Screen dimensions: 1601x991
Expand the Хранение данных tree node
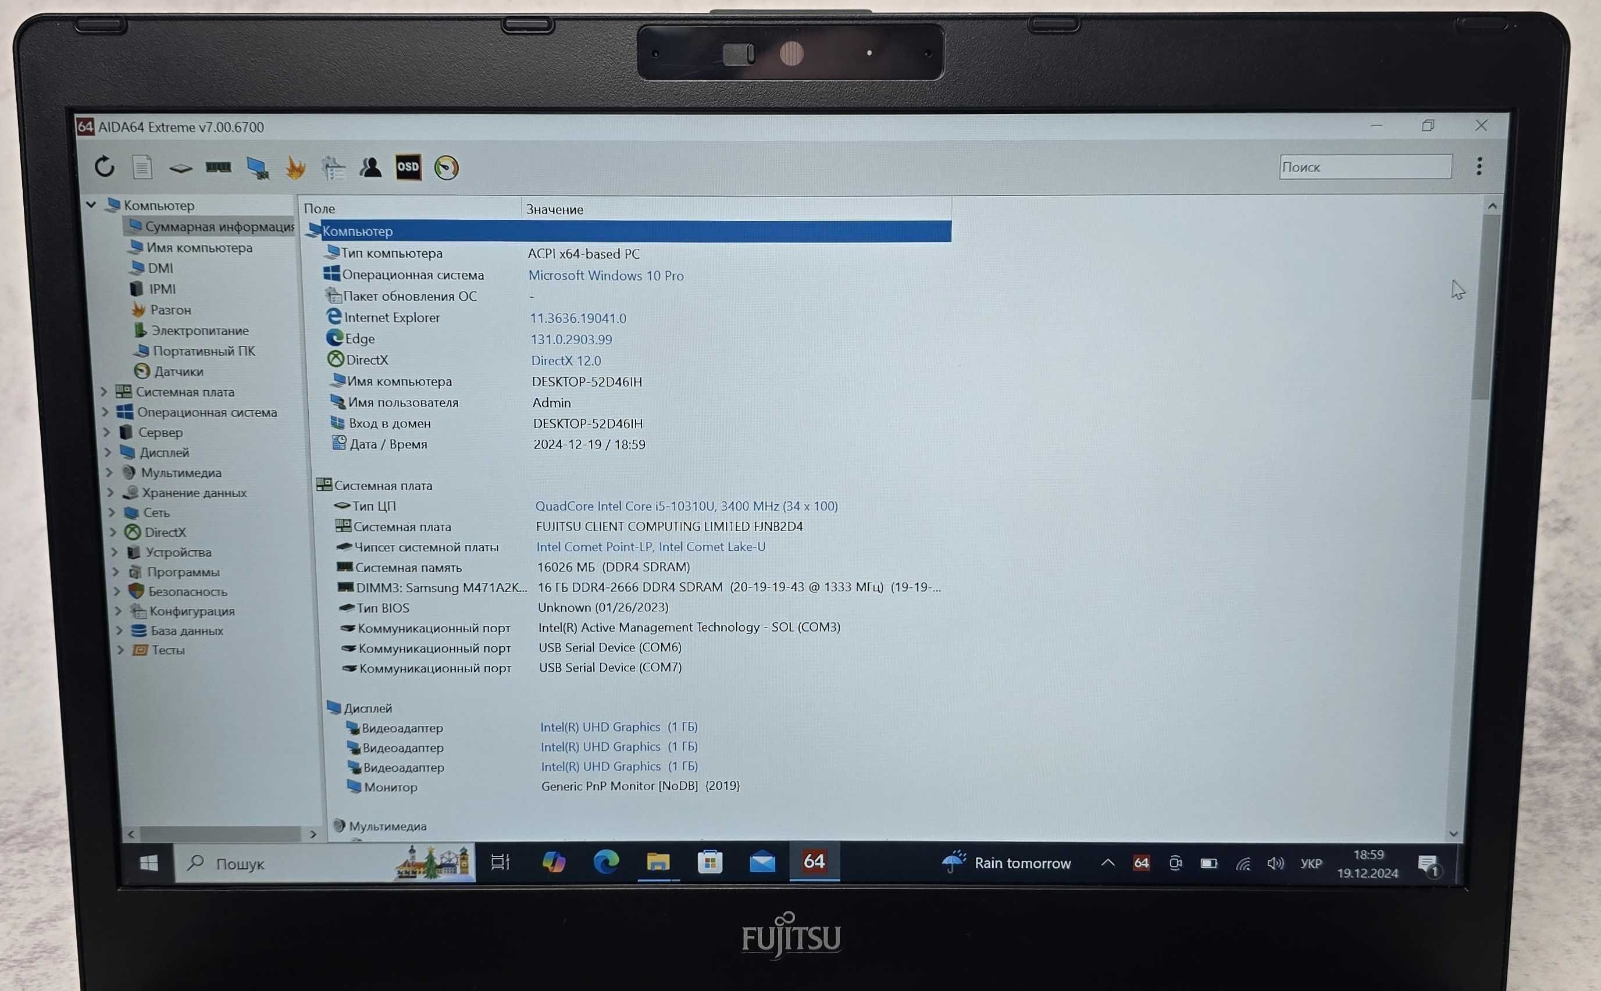pyautogui.click(x=110, y=492)
